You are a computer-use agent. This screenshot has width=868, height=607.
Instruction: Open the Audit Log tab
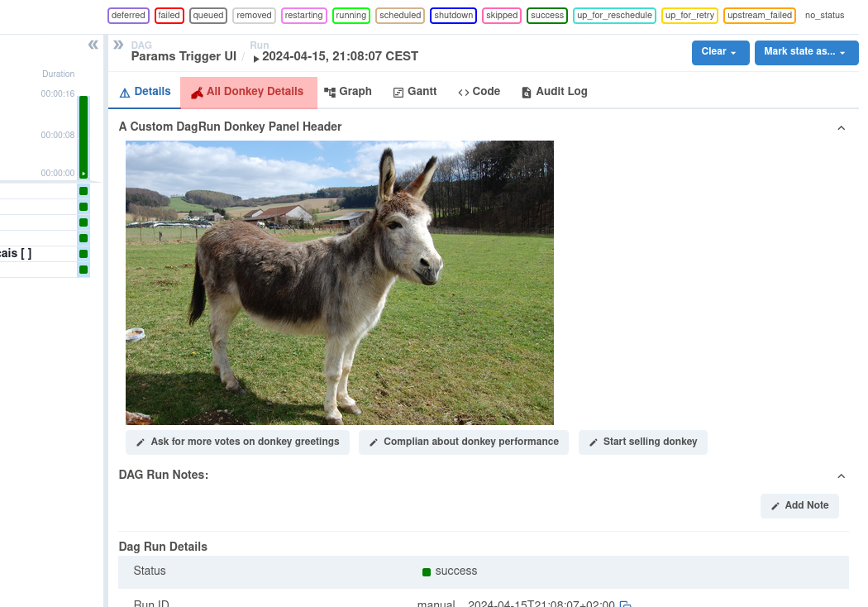click(554, 92)
